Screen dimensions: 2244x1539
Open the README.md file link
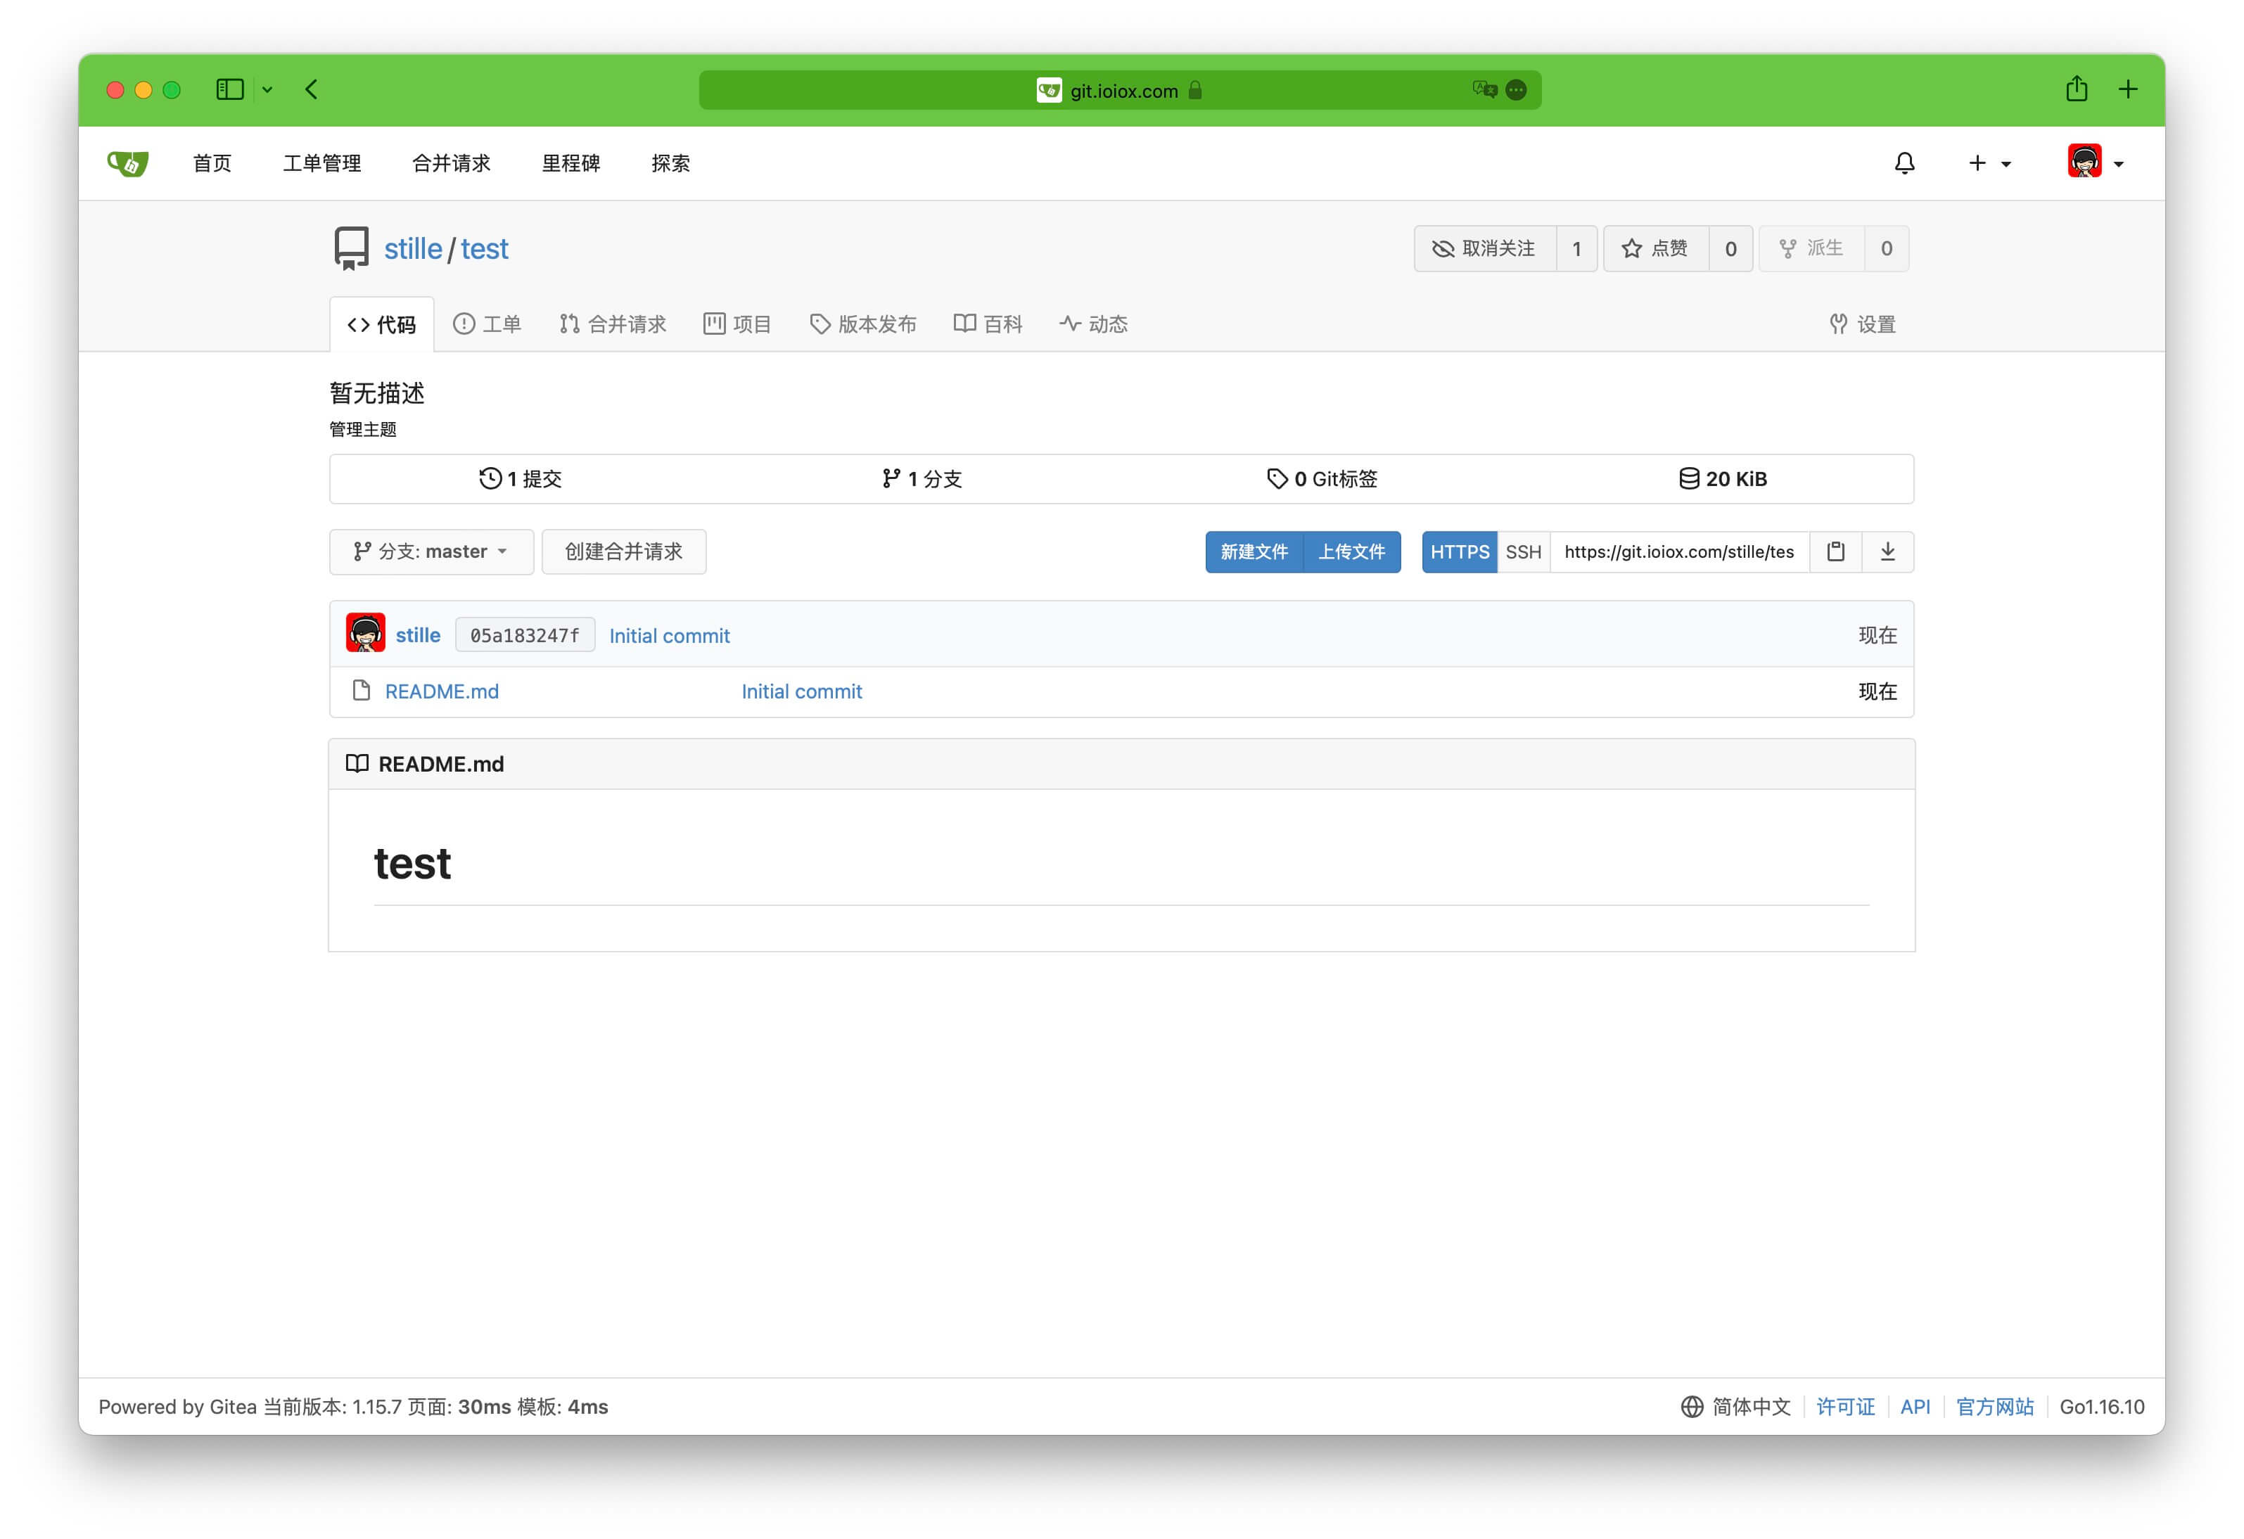[441, 691]
